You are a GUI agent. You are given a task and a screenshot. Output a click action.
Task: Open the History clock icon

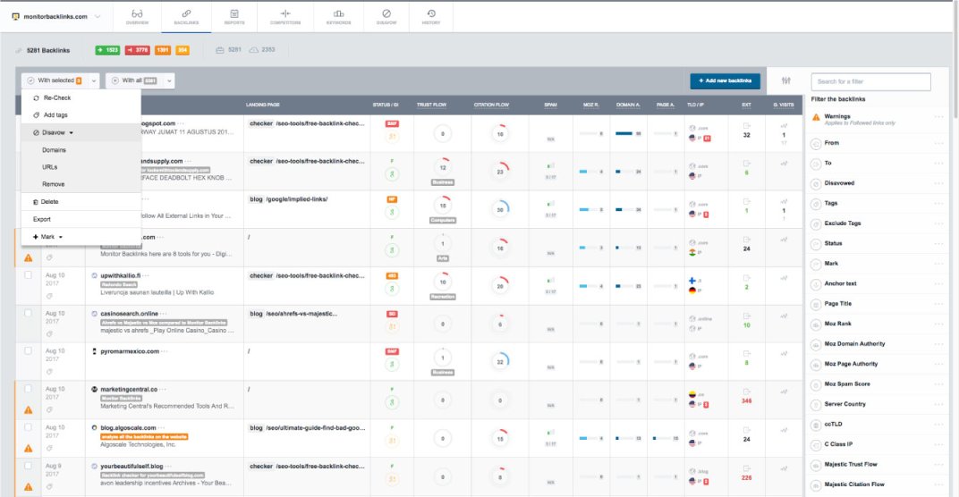pos(431,15)
